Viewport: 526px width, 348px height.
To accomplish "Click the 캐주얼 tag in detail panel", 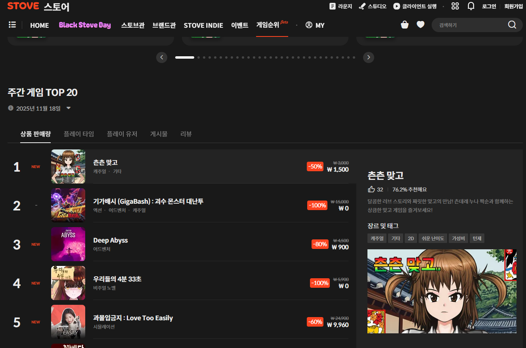I will [377, 238].
